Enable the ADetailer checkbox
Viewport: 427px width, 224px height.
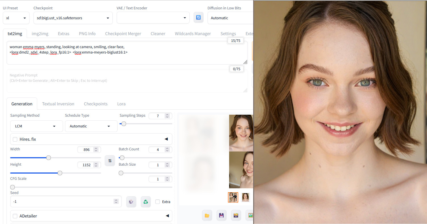15,216
